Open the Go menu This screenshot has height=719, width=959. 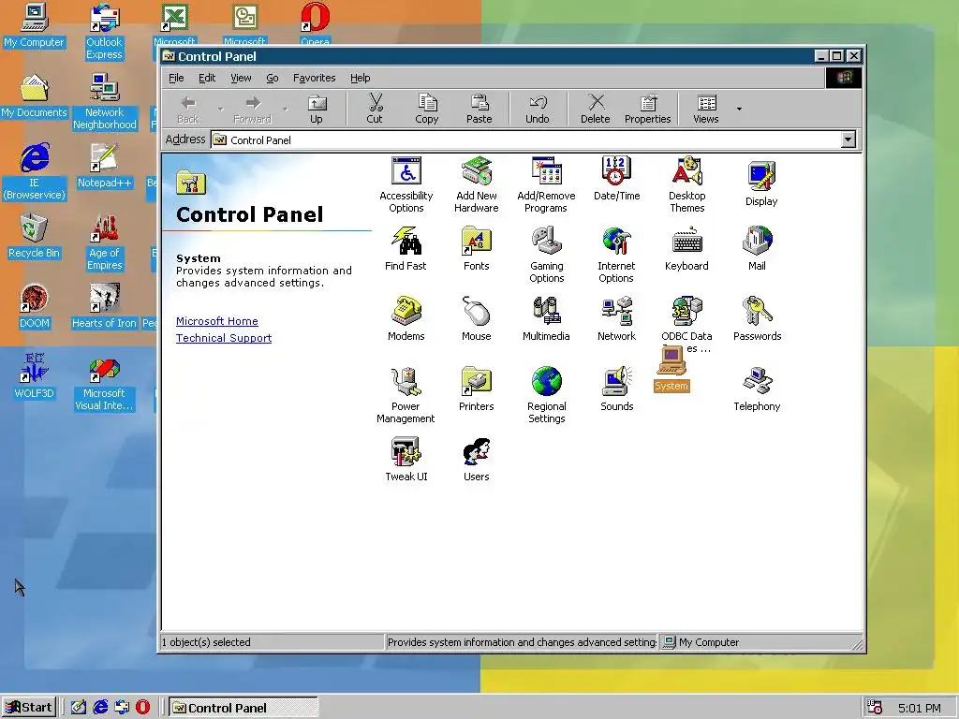pyautogui.click(x=273, y=78)
